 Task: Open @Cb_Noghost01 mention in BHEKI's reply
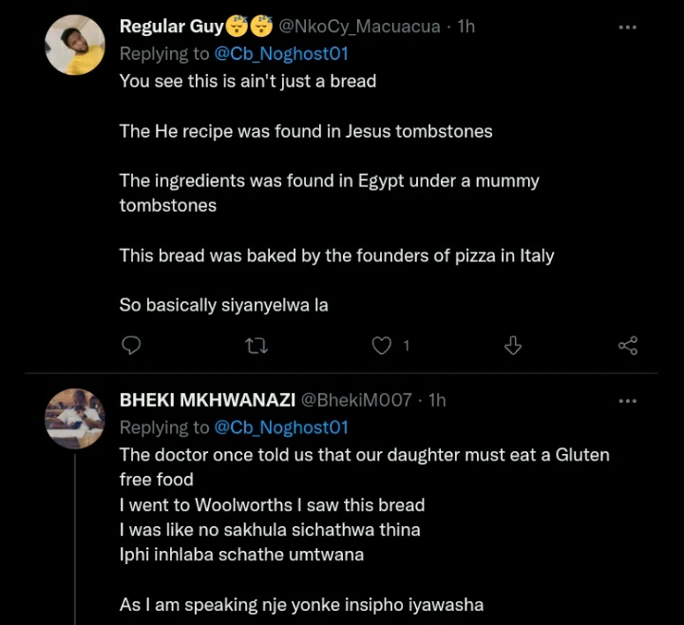(x=281, y=427)
